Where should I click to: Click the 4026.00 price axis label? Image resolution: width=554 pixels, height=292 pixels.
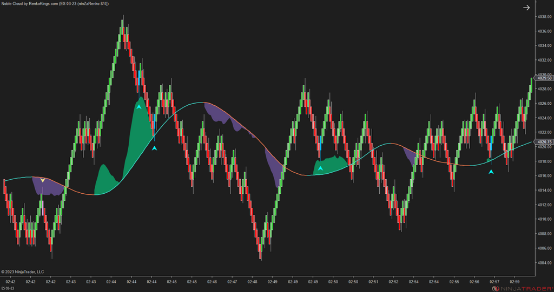(x=545, y=103)
